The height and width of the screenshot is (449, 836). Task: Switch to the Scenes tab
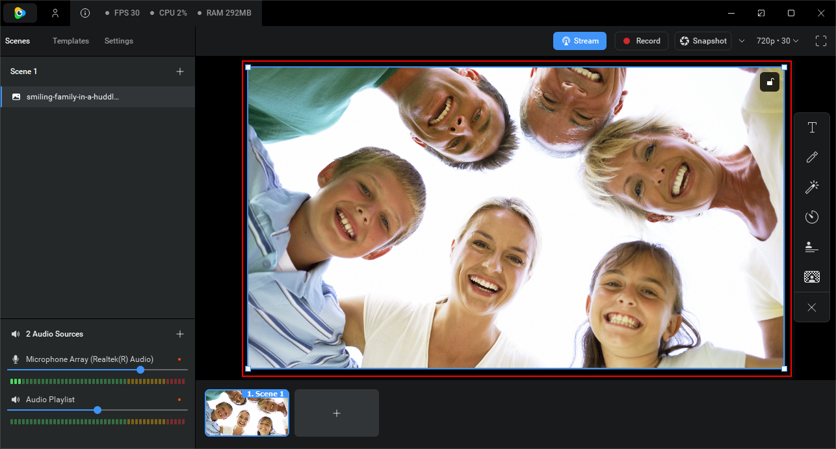pos(18,41)
